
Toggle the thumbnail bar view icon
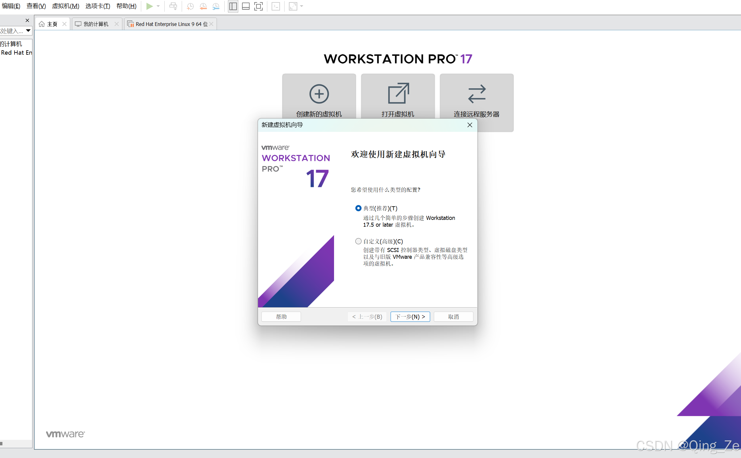[246, 6]
